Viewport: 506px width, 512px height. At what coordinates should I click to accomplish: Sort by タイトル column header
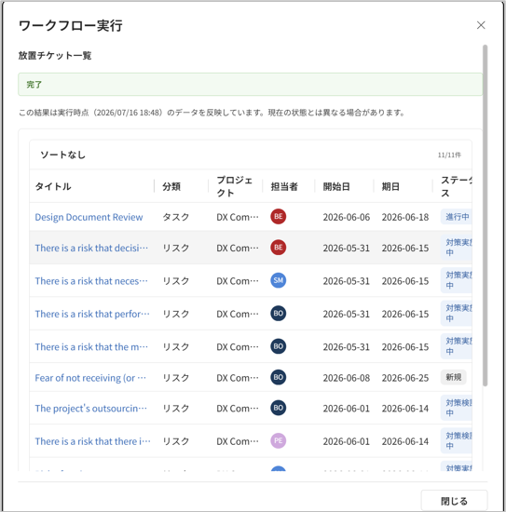pos(53,186)
